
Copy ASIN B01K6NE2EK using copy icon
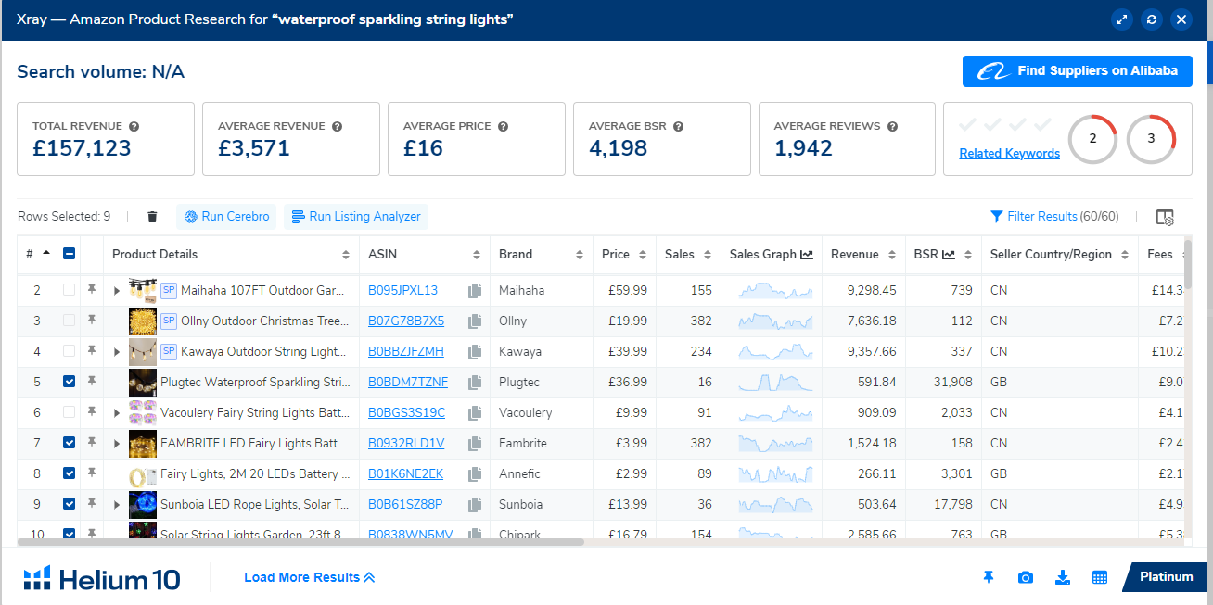[475, 474]
